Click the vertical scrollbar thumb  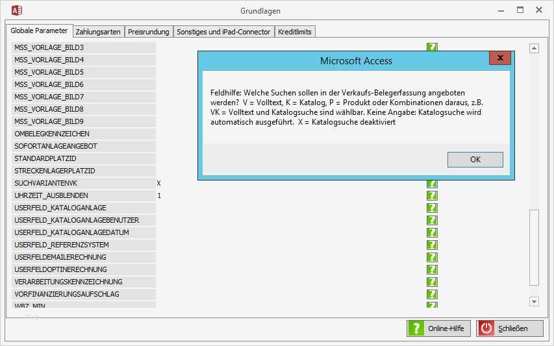click(x=534, y=247)
